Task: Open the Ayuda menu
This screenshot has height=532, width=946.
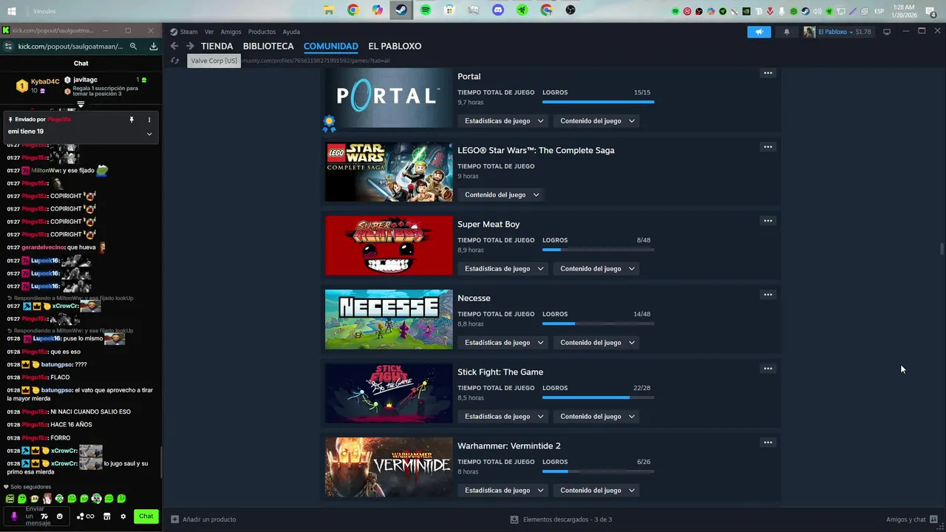Action: point(291,32)
